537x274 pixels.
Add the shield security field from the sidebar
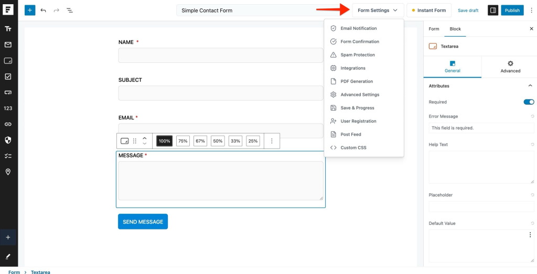(8, 140)
